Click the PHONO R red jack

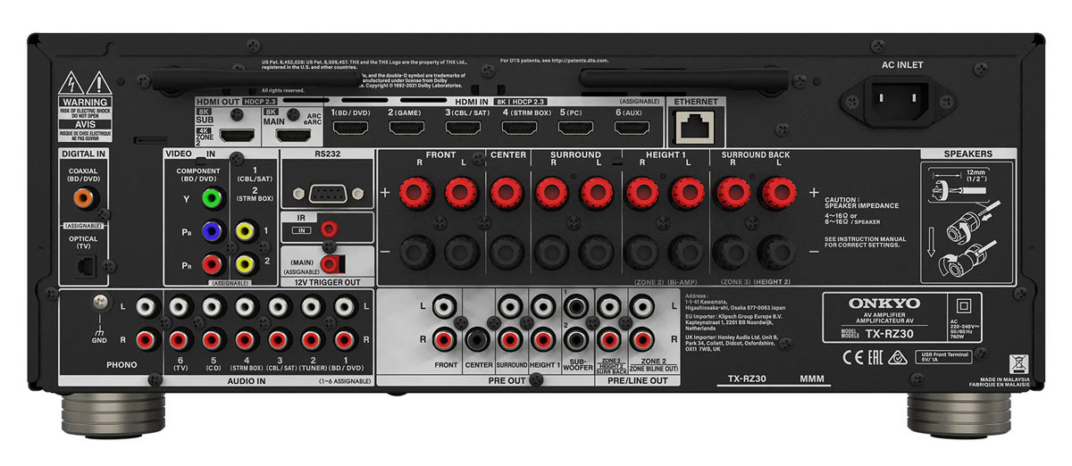pyautogui.click(x=148, y=340)
